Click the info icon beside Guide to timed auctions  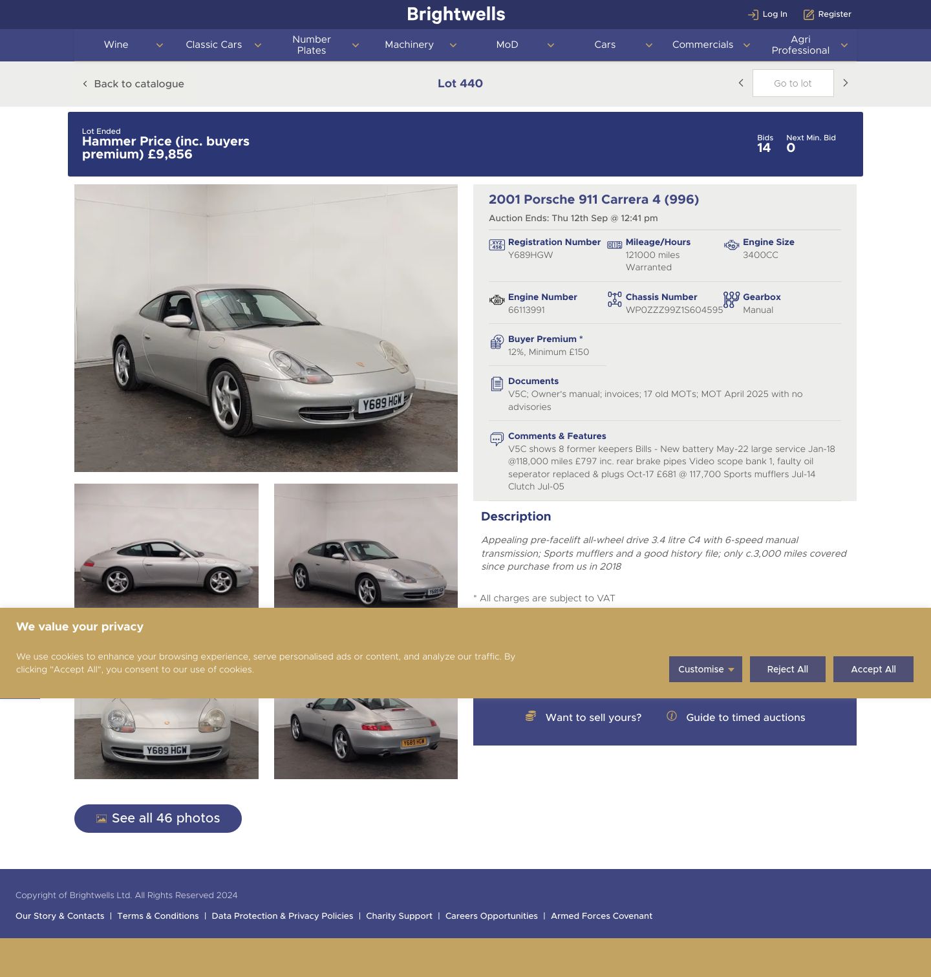point(672,716)
